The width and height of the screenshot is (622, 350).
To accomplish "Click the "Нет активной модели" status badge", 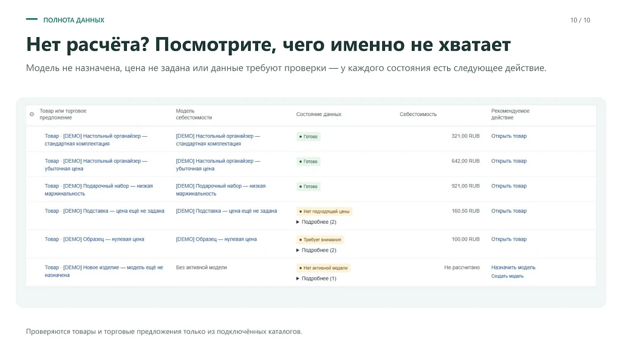I will click(323, 268).
